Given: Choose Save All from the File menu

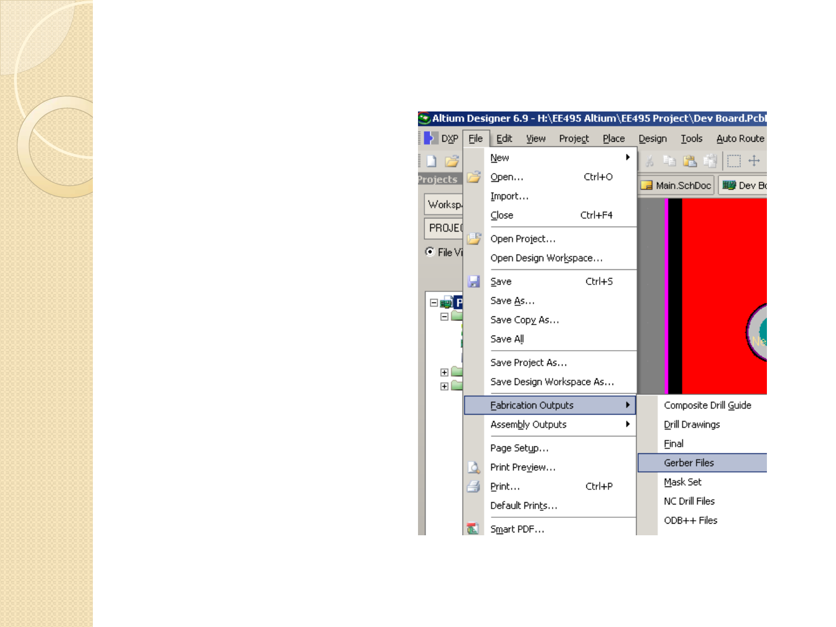Looking at the screenshot, I should click(550, 339).
